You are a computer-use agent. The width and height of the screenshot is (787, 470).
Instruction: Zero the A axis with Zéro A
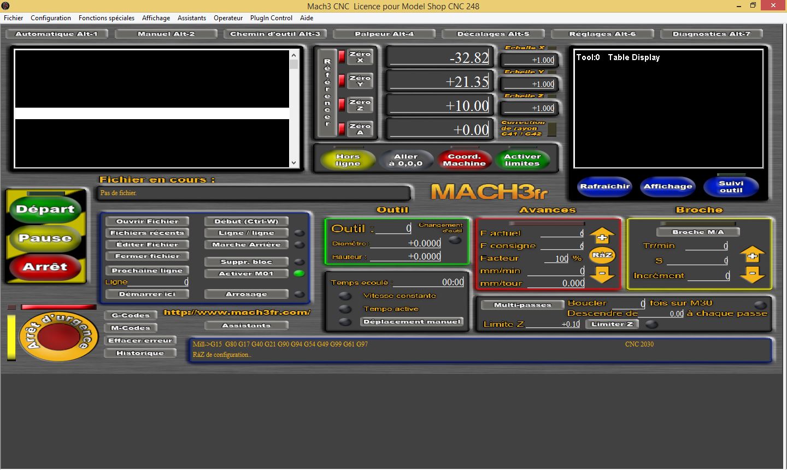tap(360, 129)
